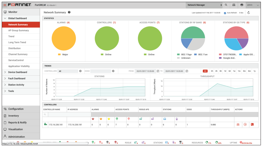Click the red dashboard action icon
Screen dimensions: 262x147
point(238,125)
